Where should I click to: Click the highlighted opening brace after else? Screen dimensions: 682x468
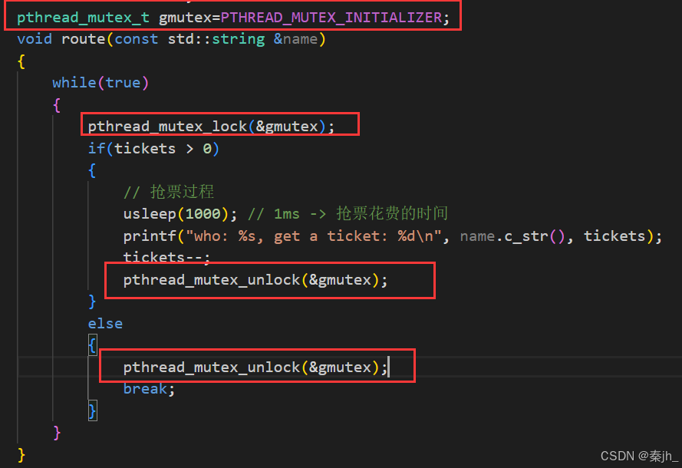click(x=92, y=345)
